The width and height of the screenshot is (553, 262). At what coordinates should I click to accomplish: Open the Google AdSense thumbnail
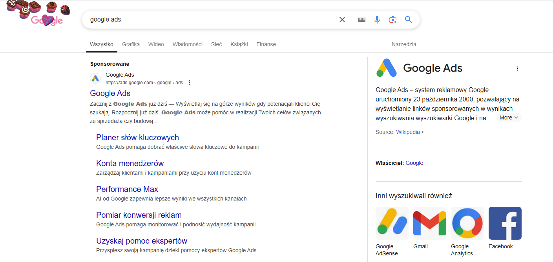(x=392, y=223)
